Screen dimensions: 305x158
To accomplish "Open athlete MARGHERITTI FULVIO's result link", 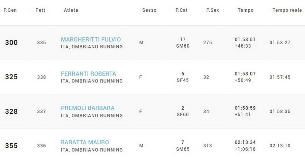I will pyautogui.click(x=91, y=40).
